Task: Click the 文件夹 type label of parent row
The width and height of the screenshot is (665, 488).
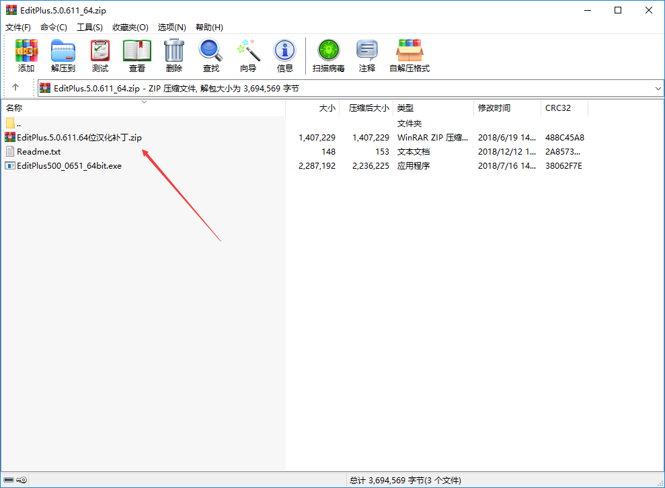Action: pos(409,124)
